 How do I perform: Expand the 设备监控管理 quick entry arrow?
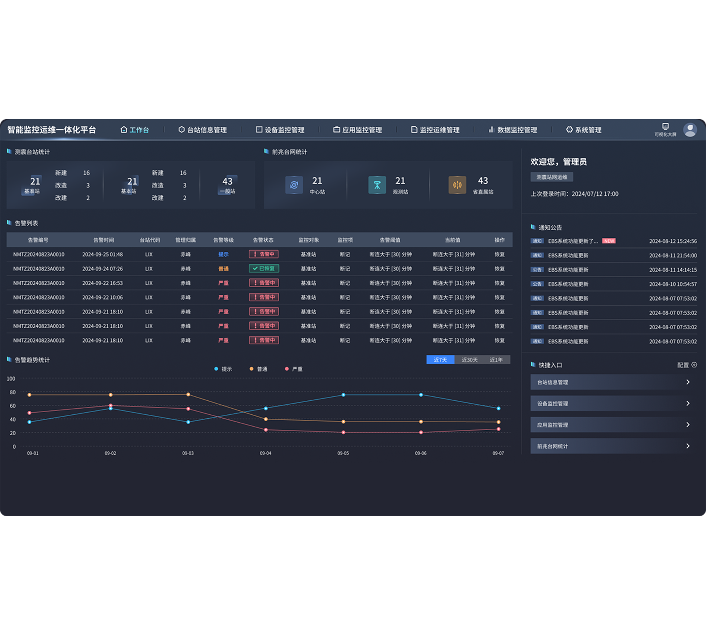[688, 403]
